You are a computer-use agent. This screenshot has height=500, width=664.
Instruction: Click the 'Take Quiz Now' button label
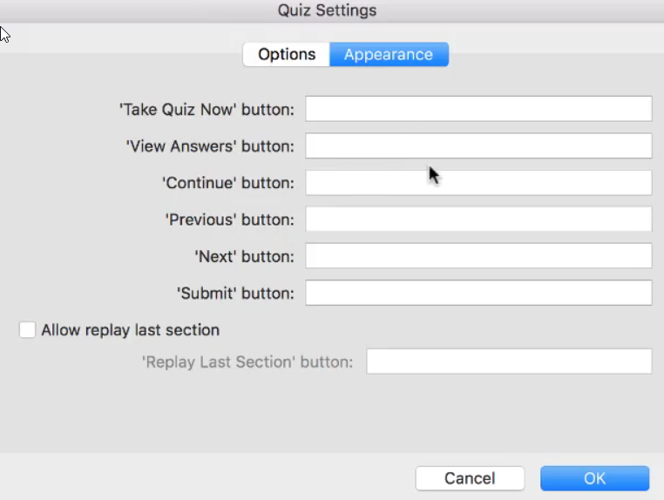(207, 110)
